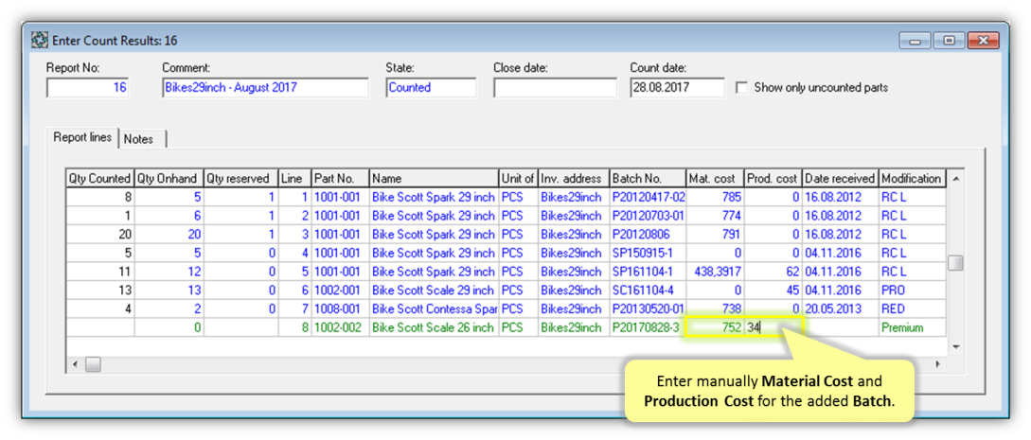Click the horizontal scroll left arrow

pyautogui.click(x=74, y=363)
